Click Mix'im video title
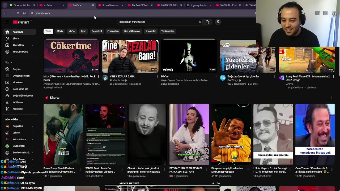Image resolution: width=340 pixels, height=191 pixels. (x=165, y=76)
